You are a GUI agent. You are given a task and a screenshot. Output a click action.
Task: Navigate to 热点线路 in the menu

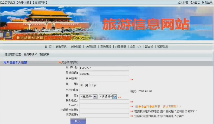tap(91, 47)
